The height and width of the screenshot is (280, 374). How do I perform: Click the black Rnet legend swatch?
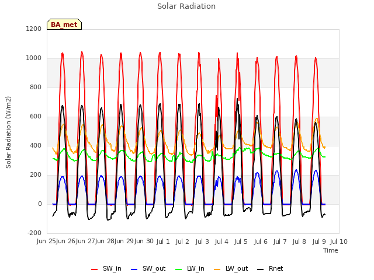coord(261,269)
